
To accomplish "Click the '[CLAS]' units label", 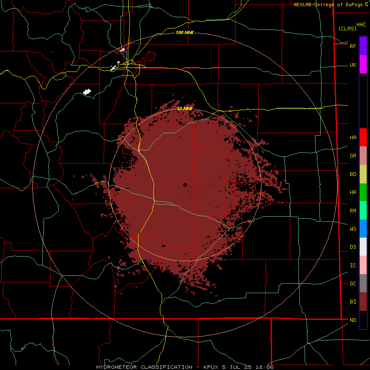I will [x=347, y=28].
